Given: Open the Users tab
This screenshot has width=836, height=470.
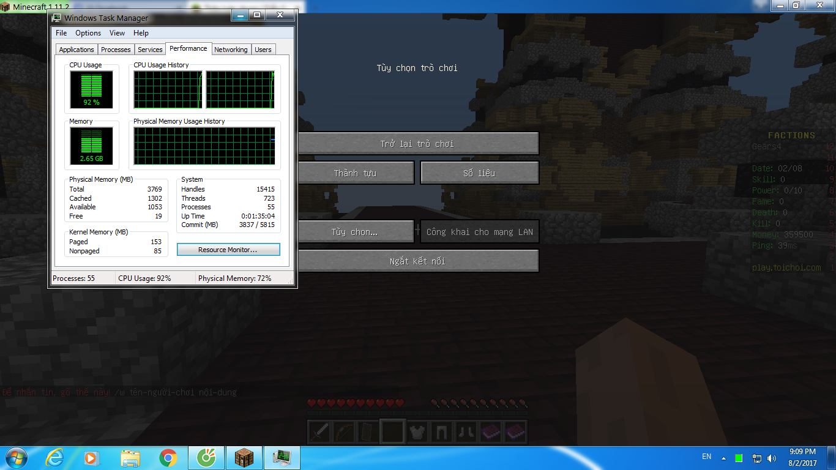Looking at the screenshot, I should [263, 50].
